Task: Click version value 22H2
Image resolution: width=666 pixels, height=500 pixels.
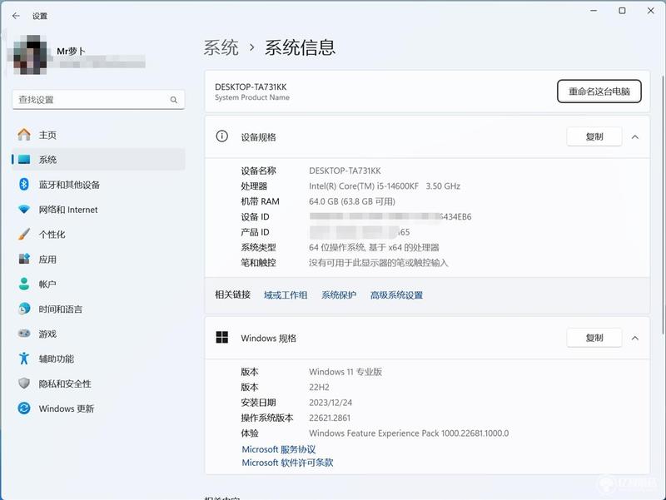Action: (x=319, y=387)
